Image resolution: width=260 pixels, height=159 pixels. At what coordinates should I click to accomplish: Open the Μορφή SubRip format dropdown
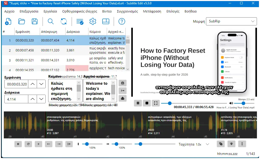tap(231, 21)
